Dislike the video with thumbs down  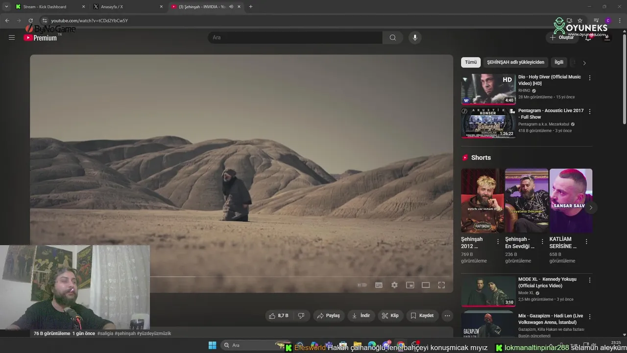point(301,316)
